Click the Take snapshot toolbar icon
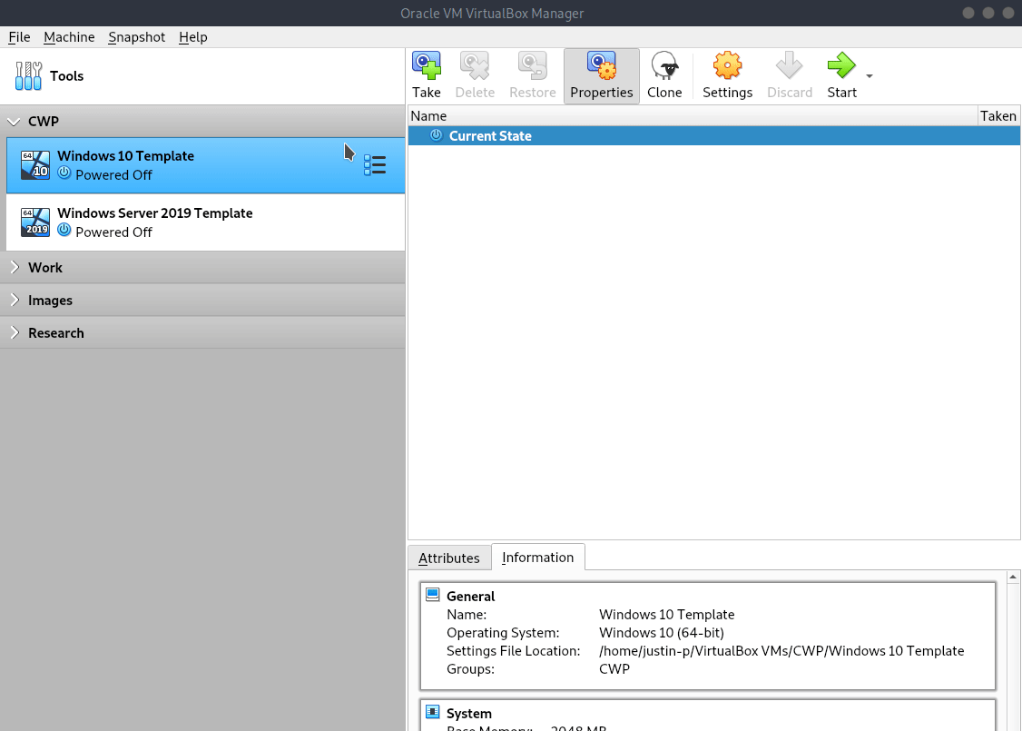 pos(427,66)
